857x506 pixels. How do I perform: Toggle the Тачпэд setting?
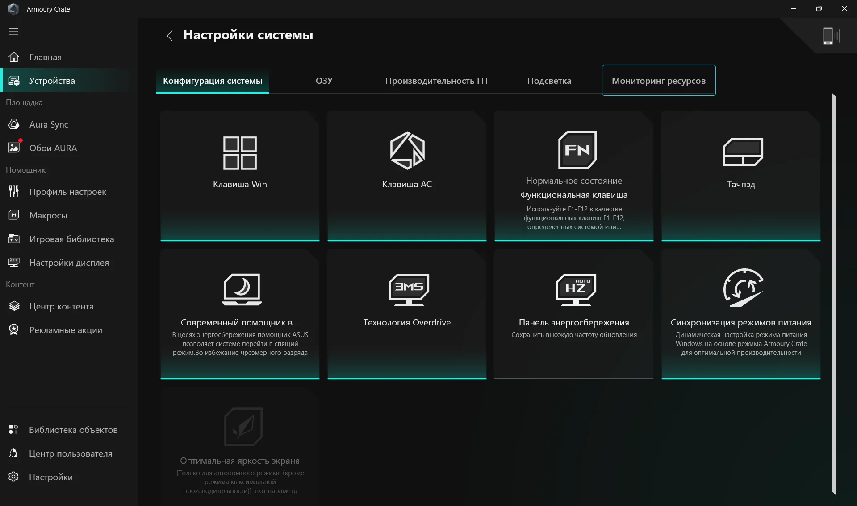point(740,176)
